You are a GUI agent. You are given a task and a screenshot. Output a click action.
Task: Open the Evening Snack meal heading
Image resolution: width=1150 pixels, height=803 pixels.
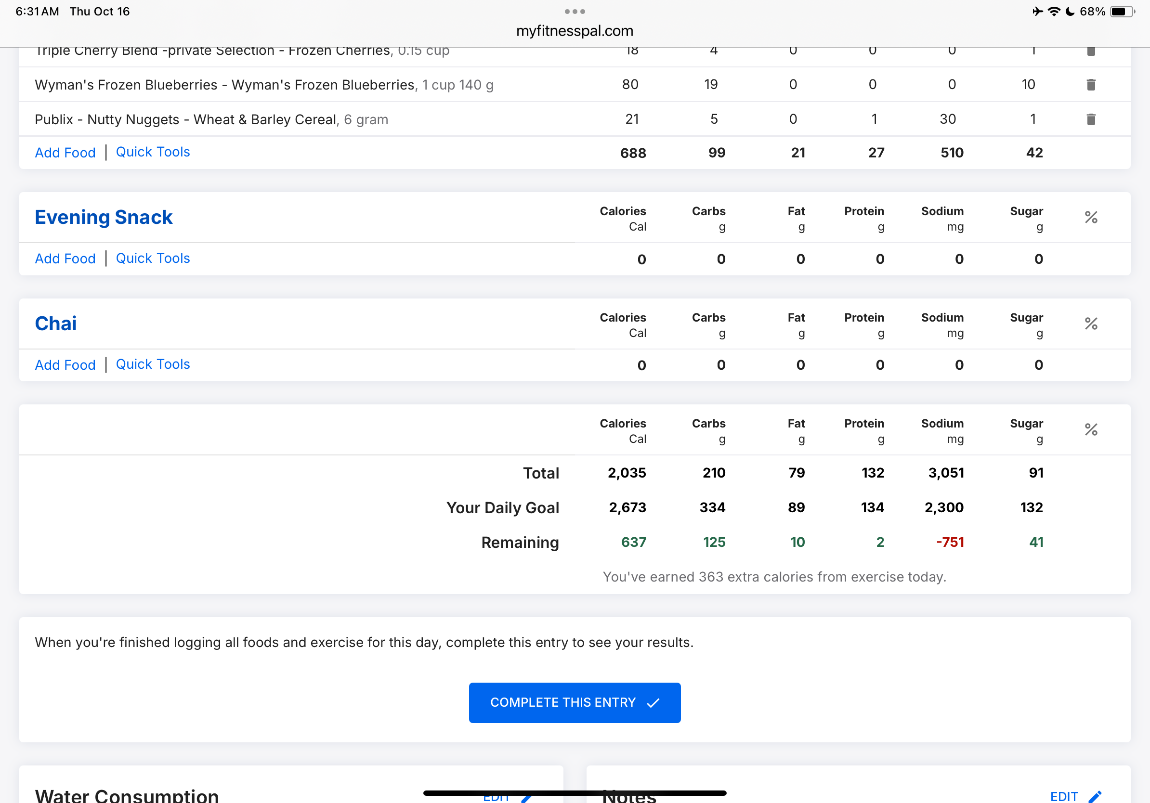(x=103, y=217)
